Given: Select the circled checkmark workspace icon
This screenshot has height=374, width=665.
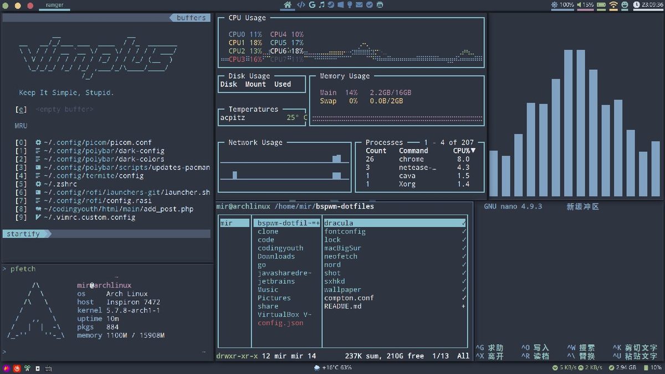Looking at the screenshot, I should tap(370, 5).
